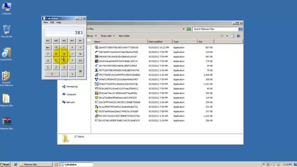Screen dimensions: 297x167
Task: Sort files by Date modified column header
Action: tap(160, 41)
